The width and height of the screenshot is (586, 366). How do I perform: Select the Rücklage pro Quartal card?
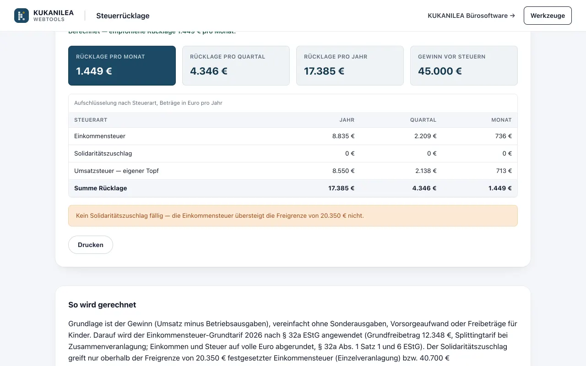pyautogui.click(x=236, y=65)
